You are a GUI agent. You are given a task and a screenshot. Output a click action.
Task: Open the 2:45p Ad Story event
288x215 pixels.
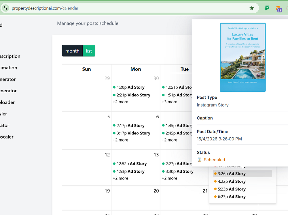177,133
